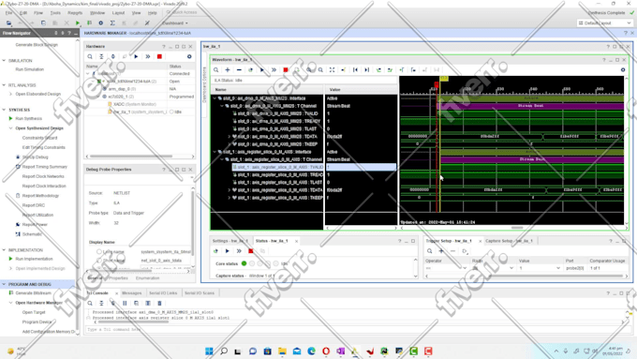Go to last time in waveform
The image size is (637, 359).
pyautogui.click(x=367, y=70)
